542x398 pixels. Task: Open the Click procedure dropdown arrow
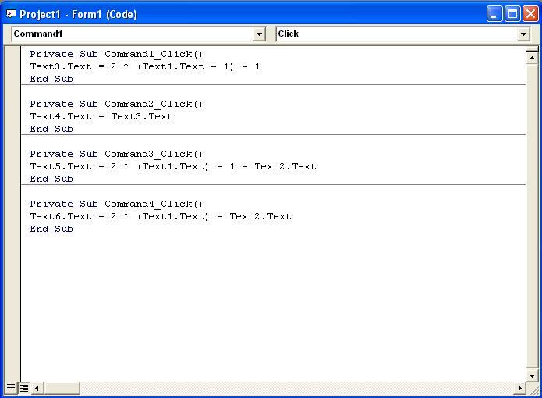tap(523, 34)
